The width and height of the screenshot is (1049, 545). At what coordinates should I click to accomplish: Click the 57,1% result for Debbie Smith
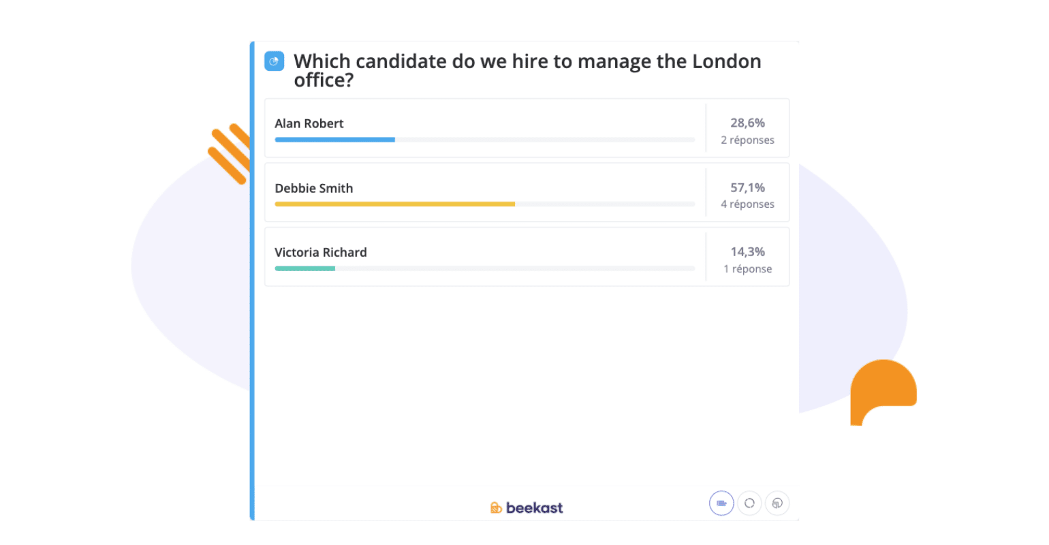point(747,187)
